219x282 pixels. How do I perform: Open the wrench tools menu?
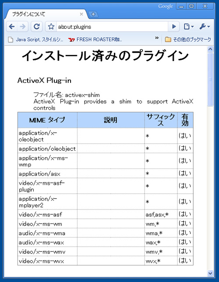[x=205, y=27]
